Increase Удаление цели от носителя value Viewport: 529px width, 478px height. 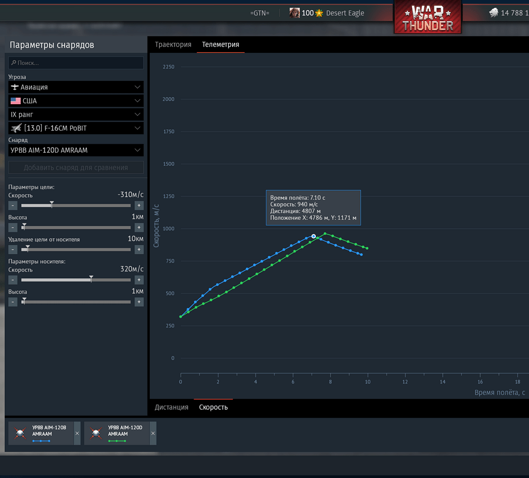pyautogui.click(x=139, y=250)
